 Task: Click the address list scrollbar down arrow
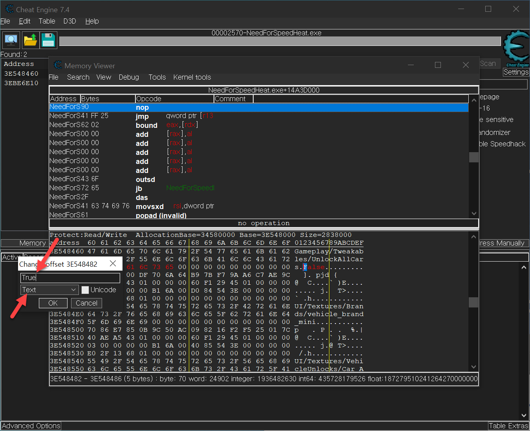click(x=524, y=415)
